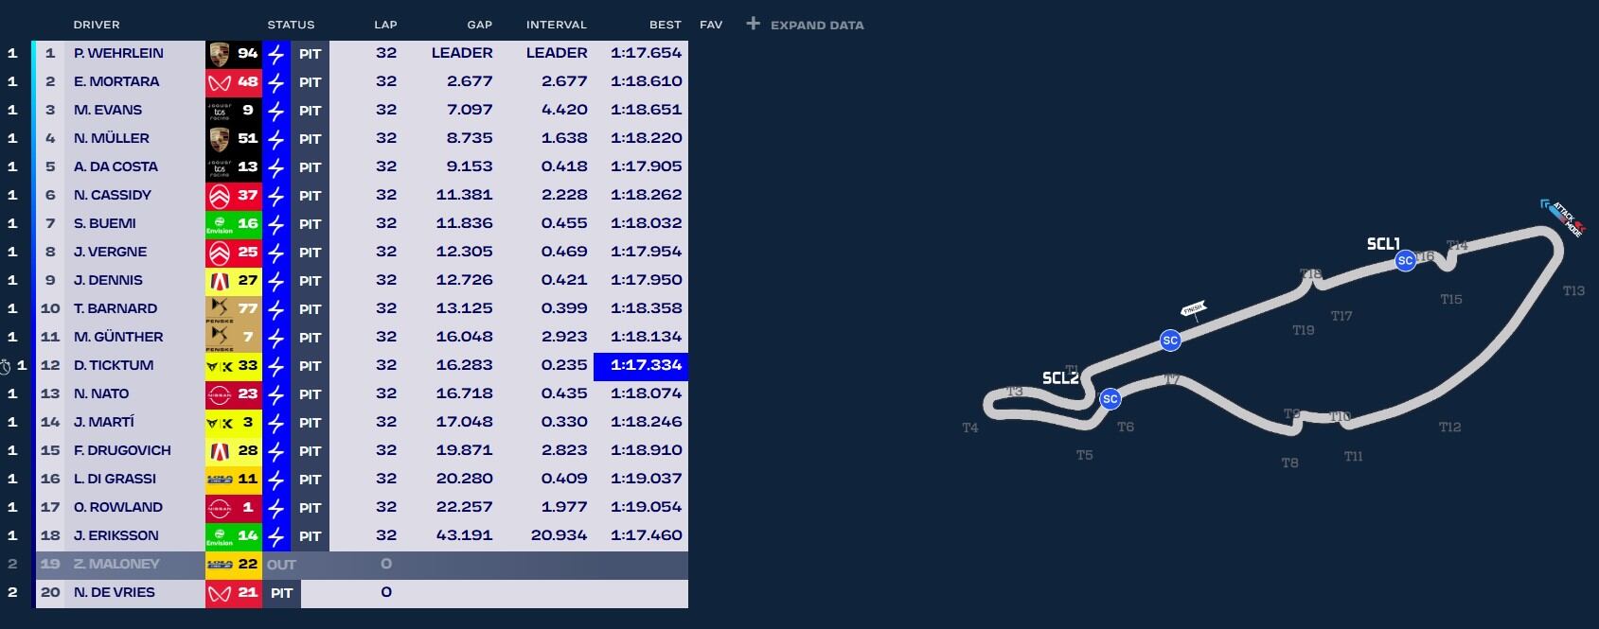
Task: Click car number 22 in Maloney's row
Action: point(247,565)
